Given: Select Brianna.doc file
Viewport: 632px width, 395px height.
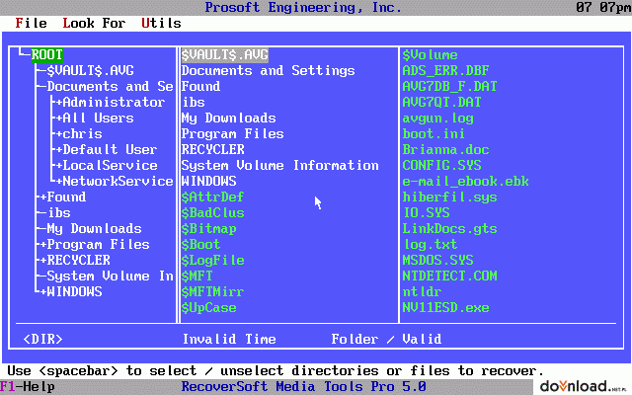Looking at the screenshot, I should tap(445, 149).
